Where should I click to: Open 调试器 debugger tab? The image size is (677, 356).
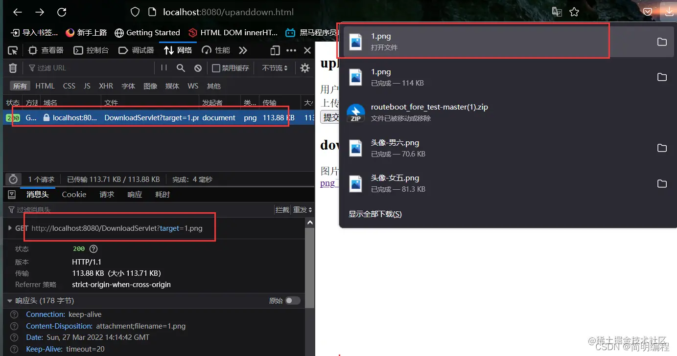coord(137,50)
